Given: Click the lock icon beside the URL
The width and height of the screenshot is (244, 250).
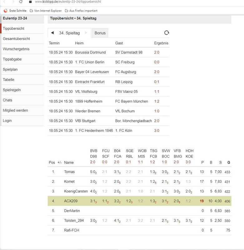Looking at the screenshot, I should pyautogui.click(x=30, y=2).
